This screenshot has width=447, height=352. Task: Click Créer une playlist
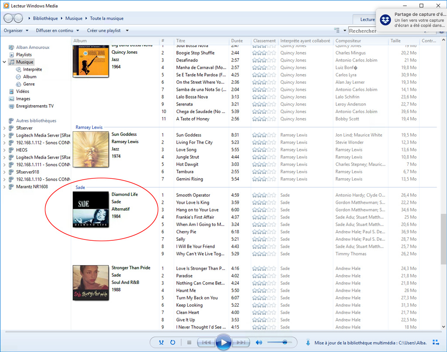(104, 31)
